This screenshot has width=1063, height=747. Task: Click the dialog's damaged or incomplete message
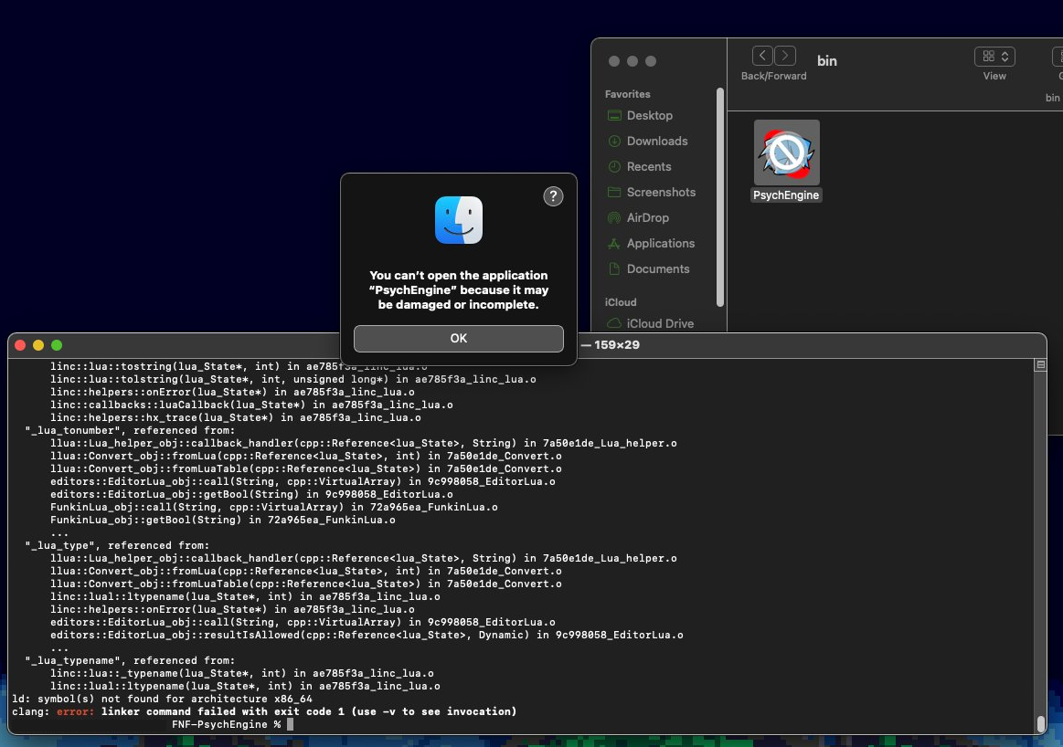pos(459,289)
